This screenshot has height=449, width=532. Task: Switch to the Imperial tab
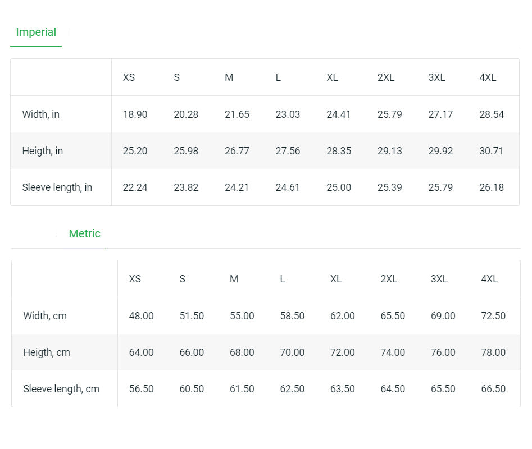(x=36, y=33)
